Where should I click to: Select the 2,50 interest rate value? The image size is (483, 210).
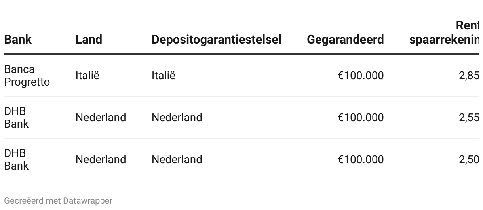coord(469,160)
